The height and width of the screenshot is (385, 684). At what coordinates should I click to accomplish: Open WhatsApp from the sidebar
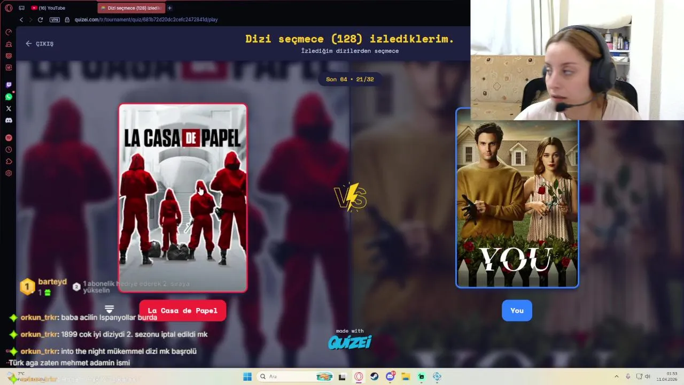coord(9,97)
